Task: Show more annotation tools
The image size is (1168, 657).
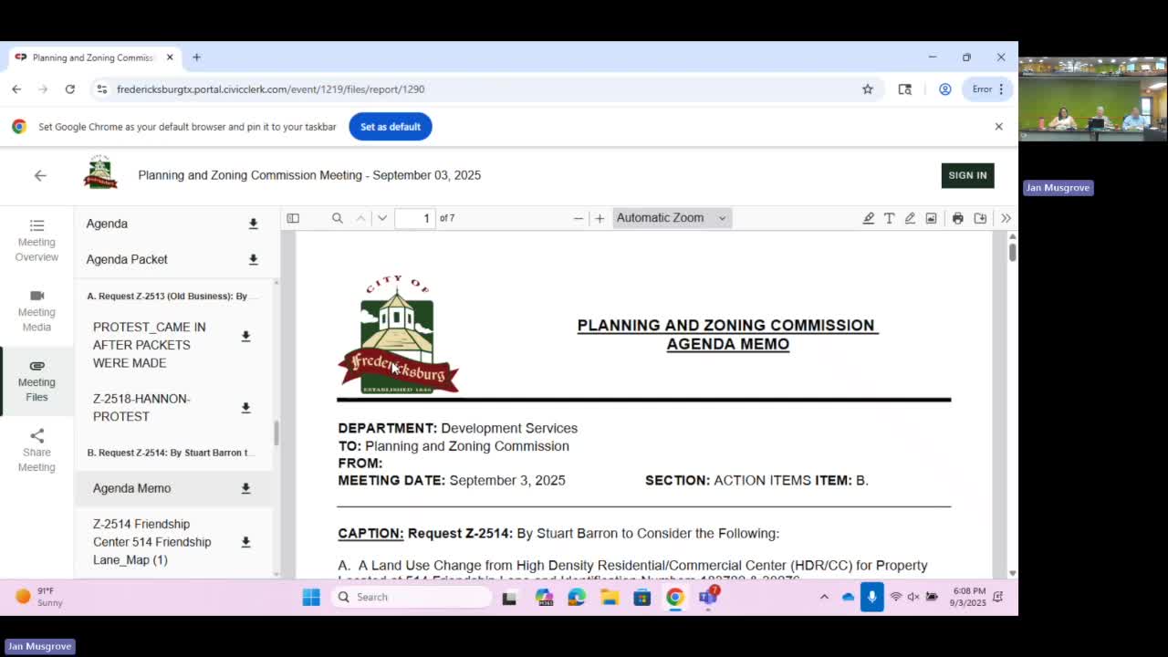Action: [1006, 217]
